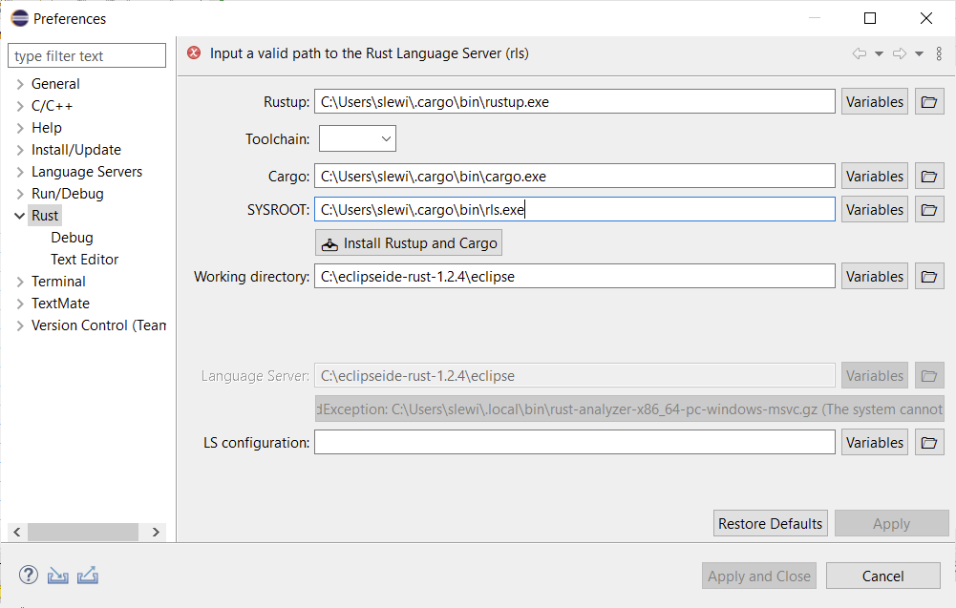
Task: Expand the Run/Debug category
Action: coord(20,194)
